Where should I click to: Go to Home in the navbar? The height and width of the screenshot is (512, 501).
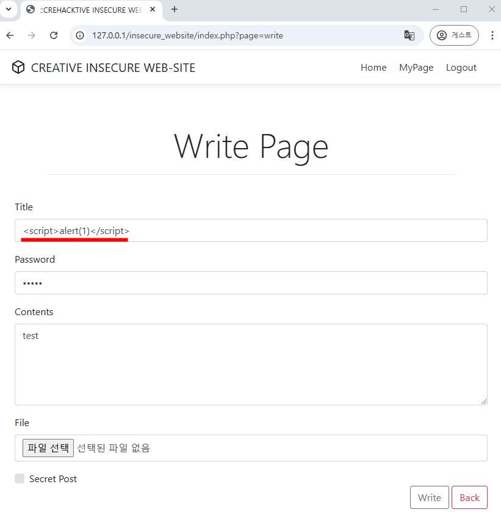tap(373, 67)
